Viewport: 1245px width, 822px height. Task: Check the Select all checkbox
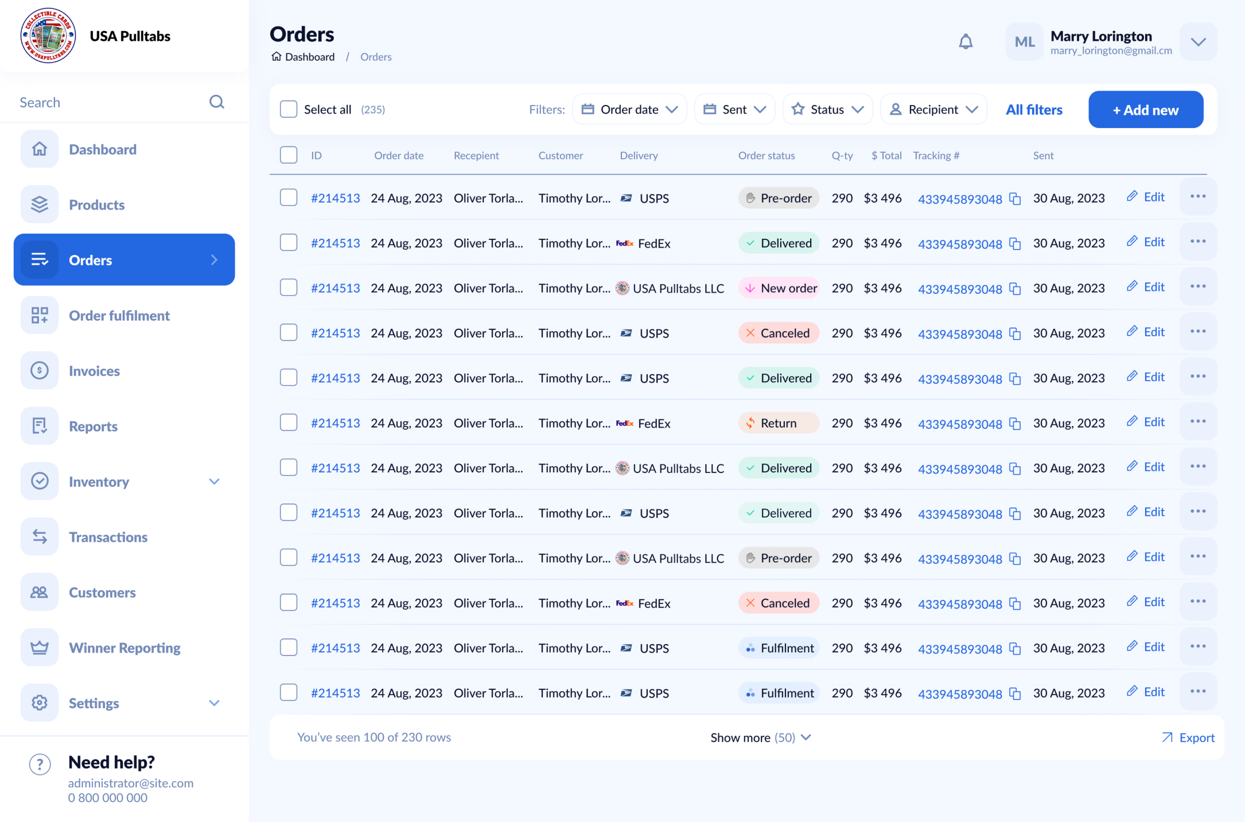288,108
